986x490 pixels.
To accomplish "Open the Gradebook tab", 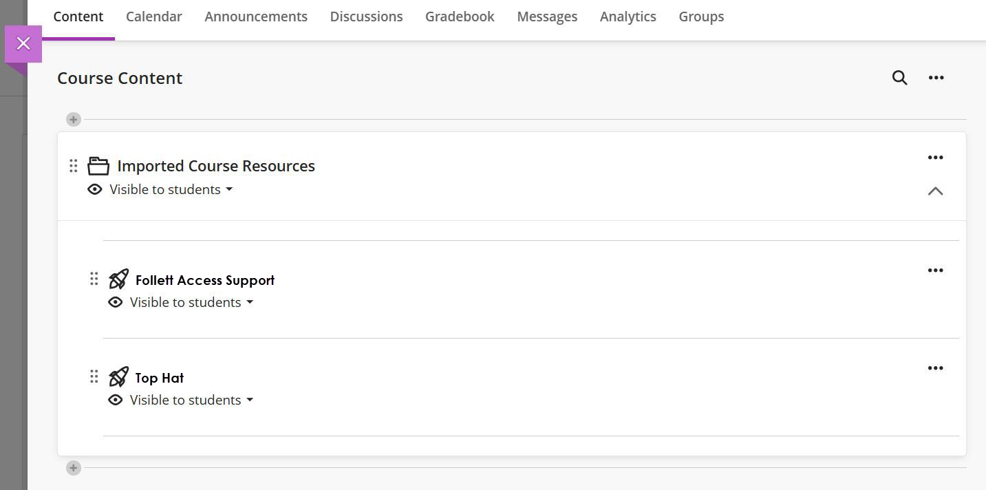I will pos(460,17).
